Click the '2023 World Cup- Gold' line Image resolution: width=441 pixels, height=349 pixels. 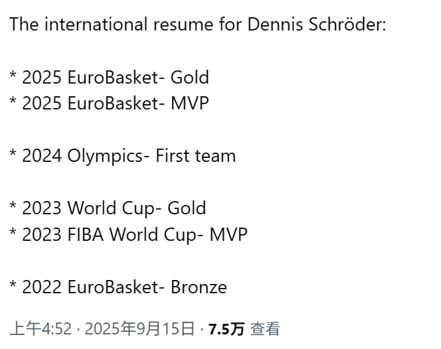[x=108, y=208]
